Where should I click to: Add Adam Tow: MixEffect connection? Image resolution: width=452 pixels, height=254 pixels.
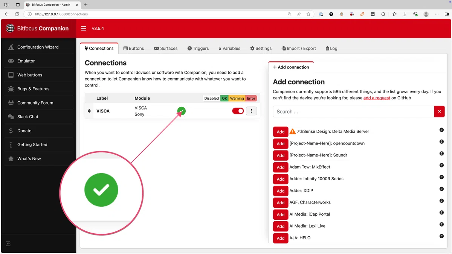(281, 167)
